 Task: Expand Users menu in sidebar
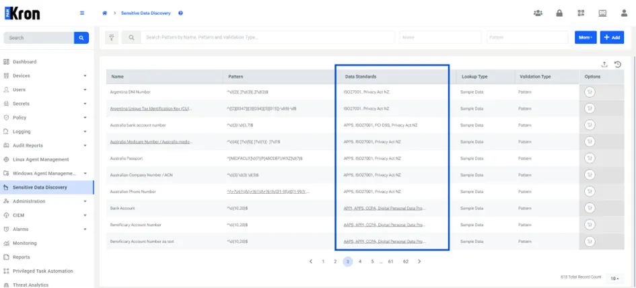48,89
